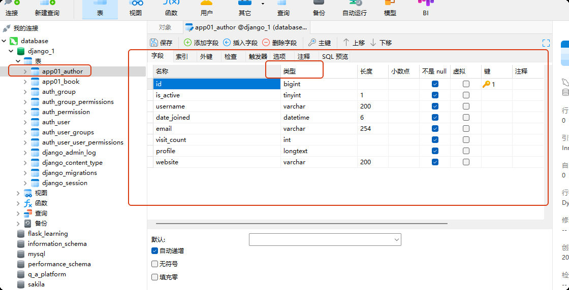
Task: Enable the 无符号 checkbox
Action: tap(154, 264)
